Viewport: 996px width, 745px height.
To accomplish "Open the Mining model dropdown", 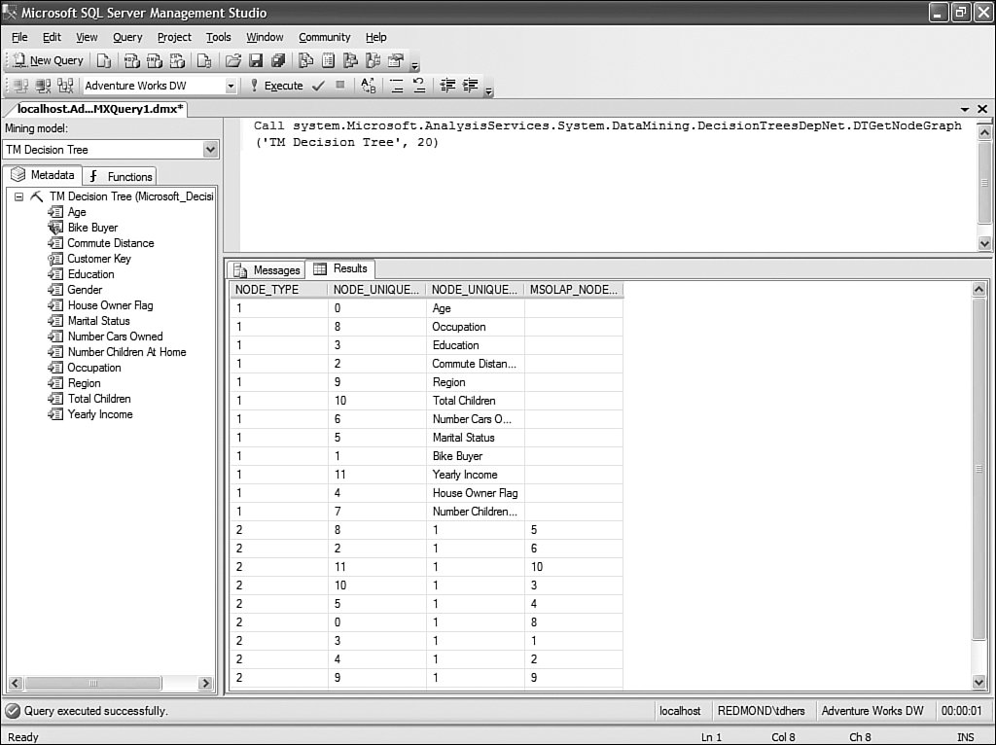I will pyautogui.click(x=210, y=150).
